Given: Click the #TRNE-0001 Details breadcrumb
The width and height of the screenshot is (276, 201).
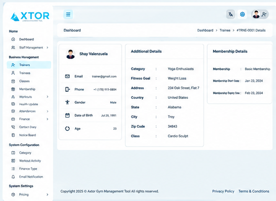Looking at the screenshot, I should click(251, 30).
